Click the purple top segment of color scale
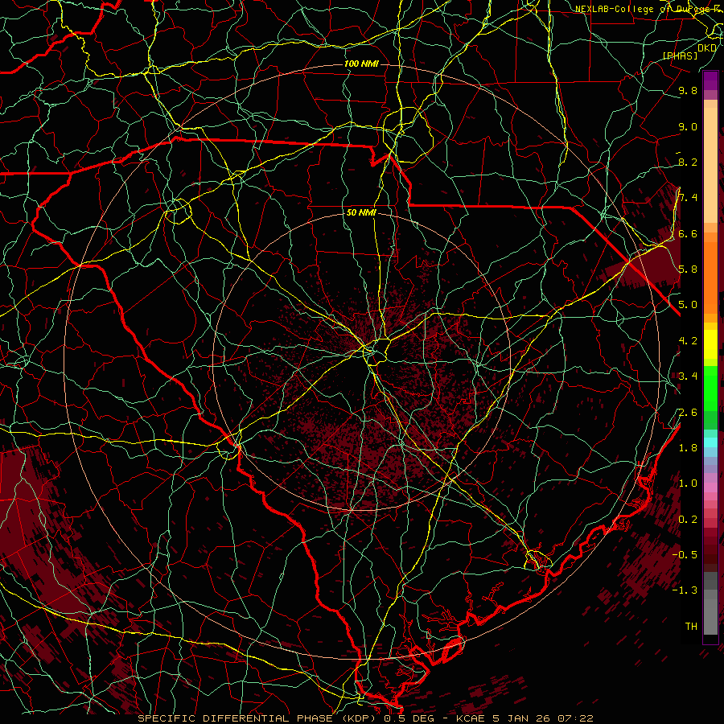This screenshot has height=724, width=724. coord(710,80)
